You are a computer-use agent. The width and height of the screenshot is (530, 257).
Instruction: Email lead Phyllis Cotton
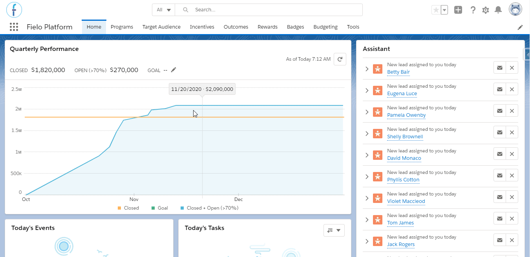coord(500,176)
